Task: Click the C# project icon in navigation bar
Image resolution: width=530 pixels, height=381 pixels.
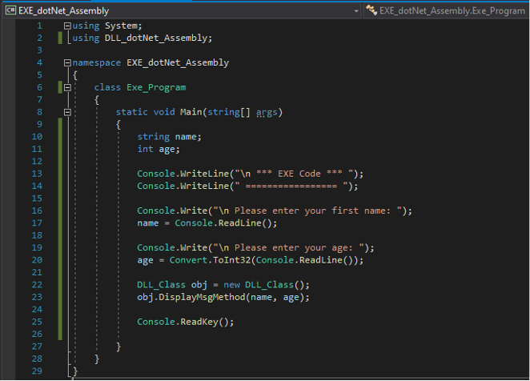Action: [x=10, y=11]
